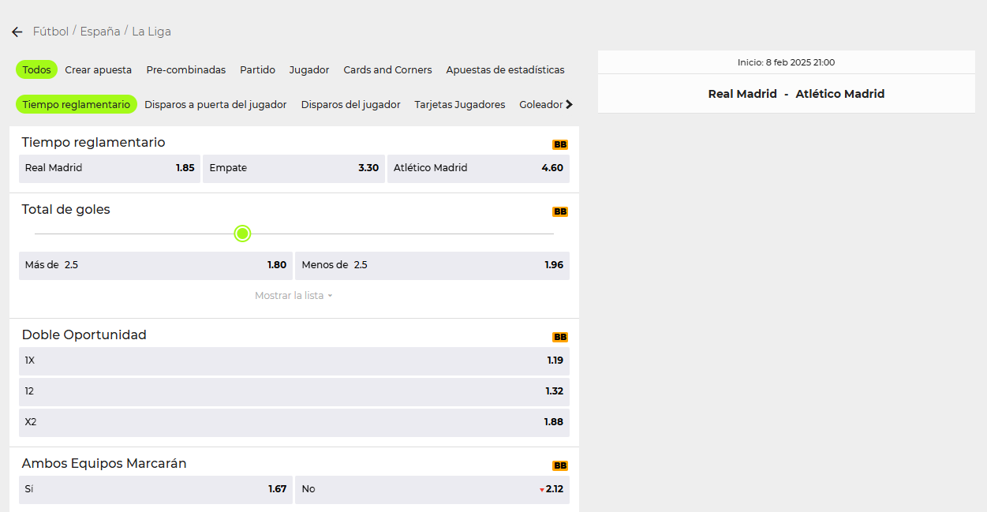Viewport: 987px width, 512px height.
Task: Pick Más de 2.5 at 1.80
Action: tap(155, 266)
